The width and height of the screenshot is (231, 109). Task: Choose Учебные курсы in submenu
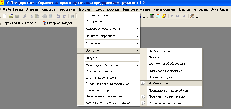coord(171,51)
